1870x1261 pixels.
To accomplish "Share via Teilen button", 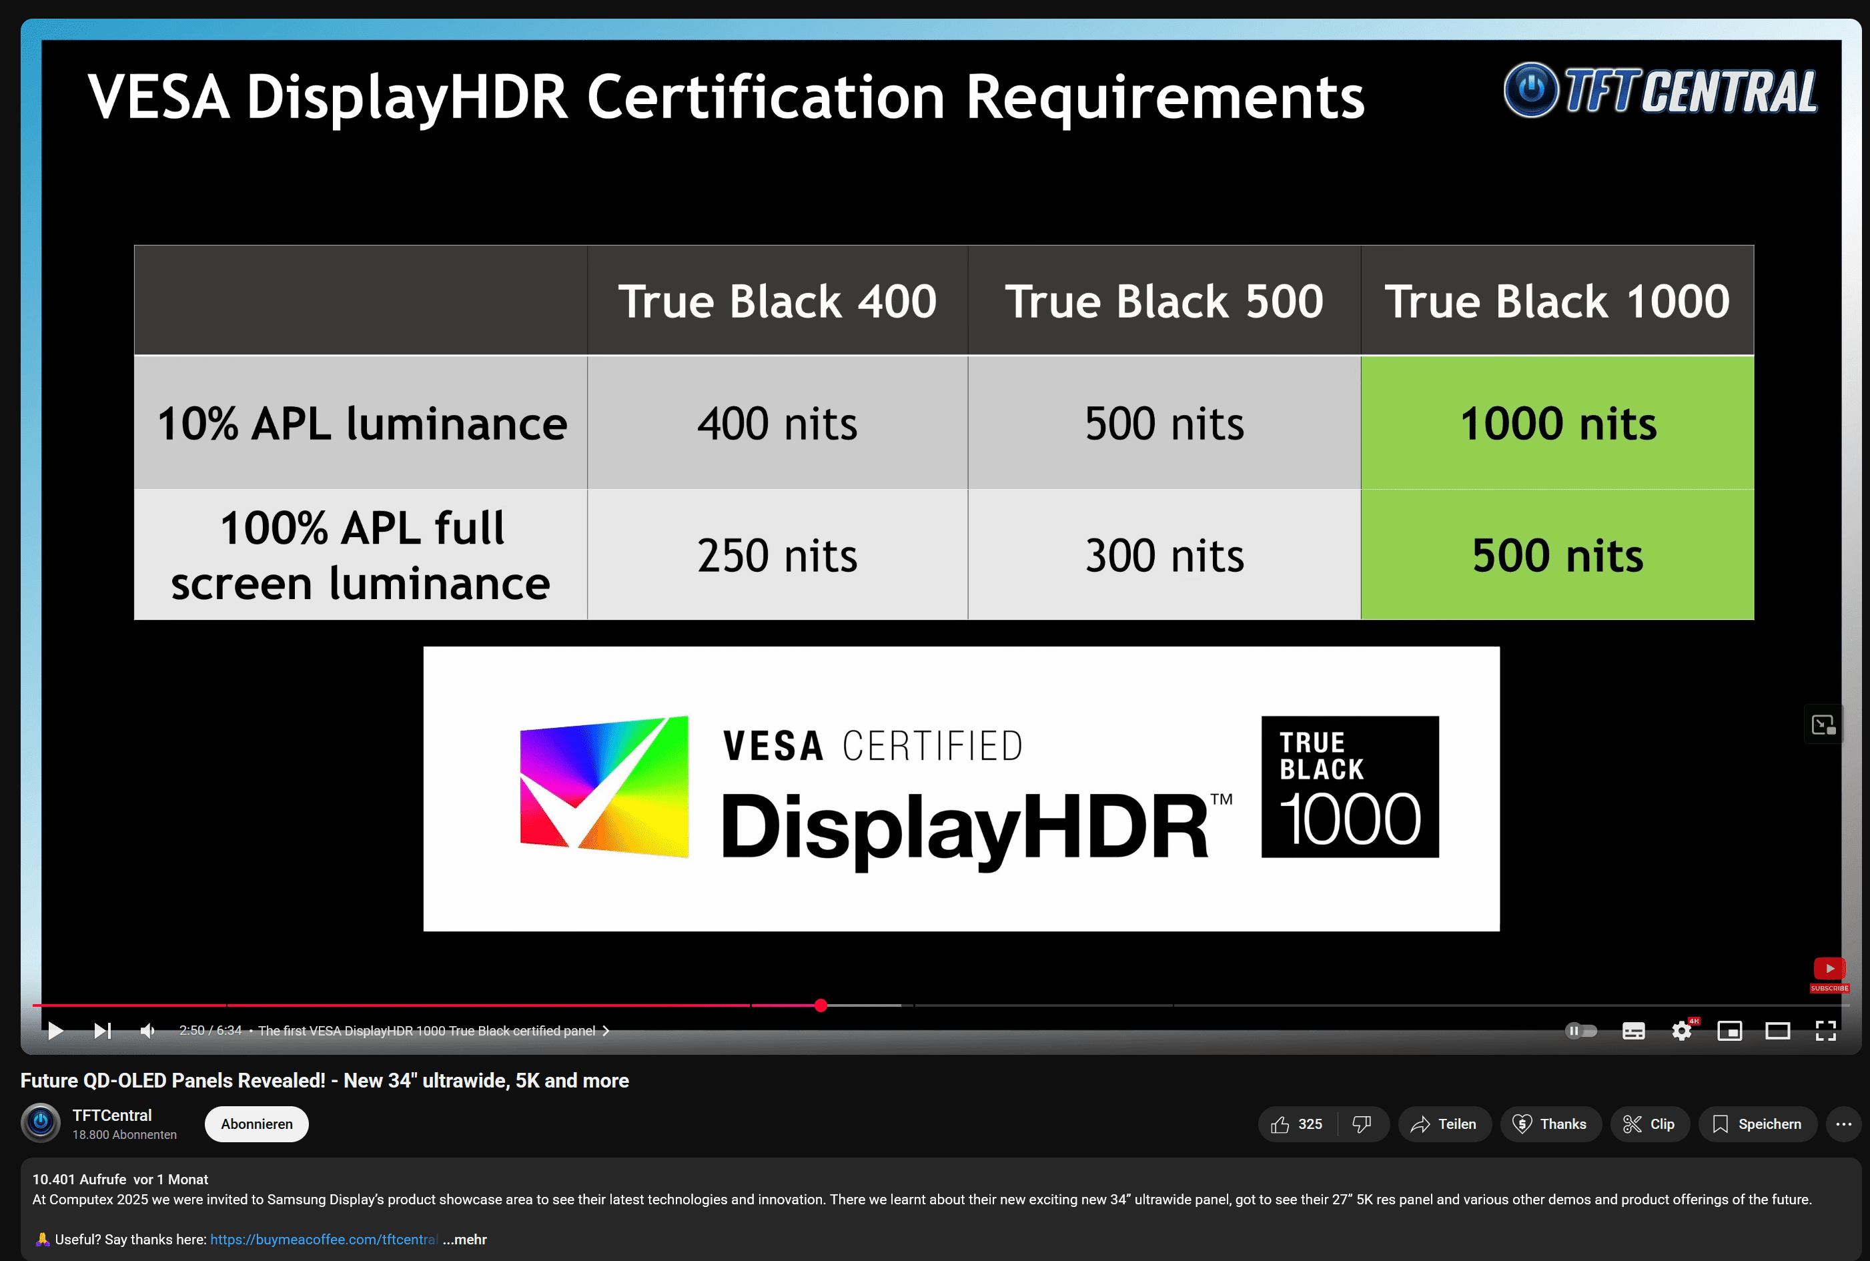I will pos(1445,1124).
